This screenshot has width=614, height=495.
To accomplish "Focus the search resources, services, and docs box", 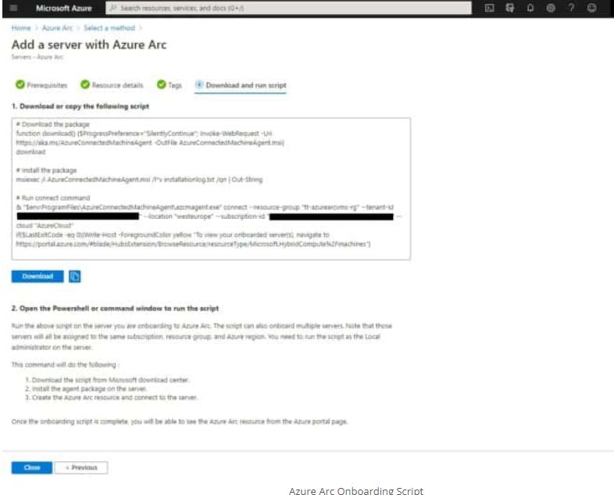I will (289, 8).
